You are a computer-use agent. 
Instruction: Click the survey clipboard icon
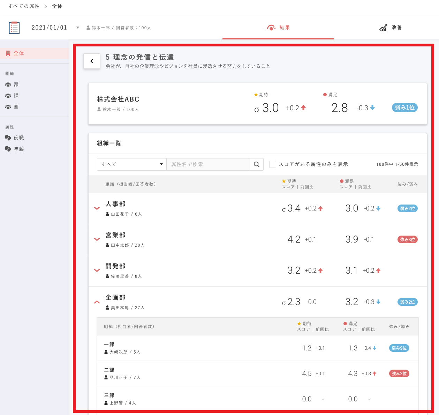pos(14,28)
